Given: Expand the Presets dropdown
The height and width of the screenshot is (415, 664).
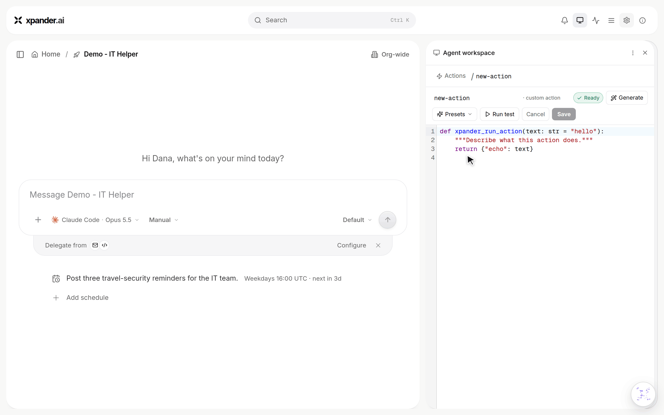Looking at the screenshot, I should click(x=454, y=114).
